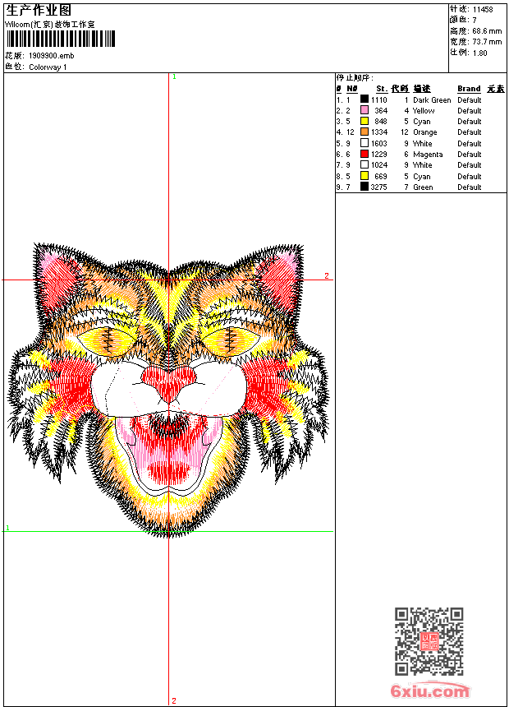Click the 'N#' column header

click(x=352, y=89)
